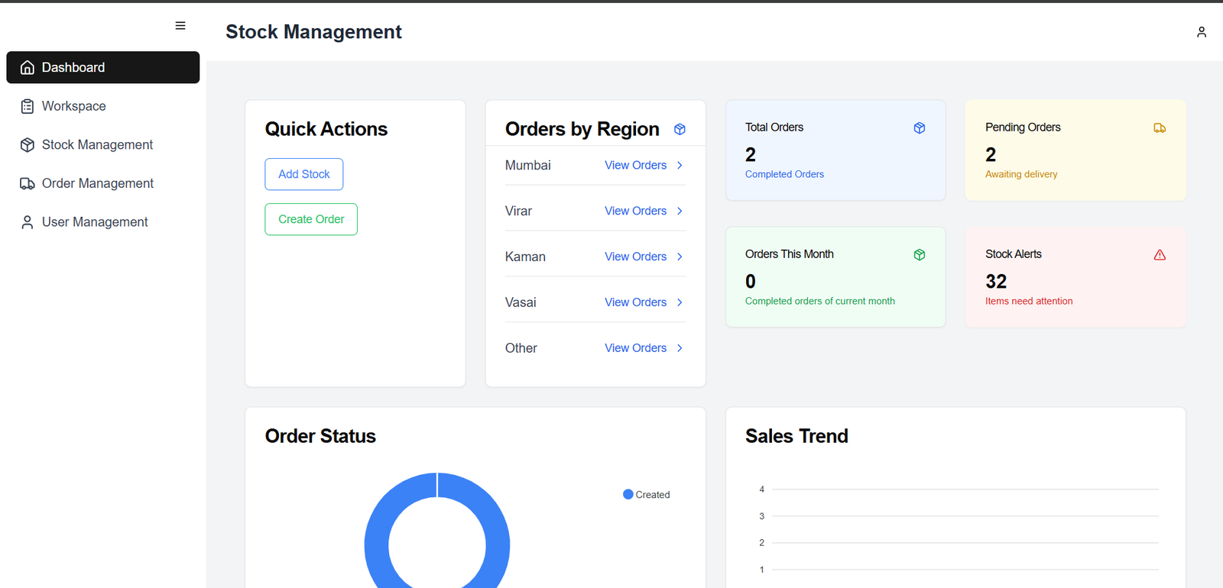Click the warning triangle on Stock Alerts card
Screen dimensions: 1223x588
(x=1160, y=254)
